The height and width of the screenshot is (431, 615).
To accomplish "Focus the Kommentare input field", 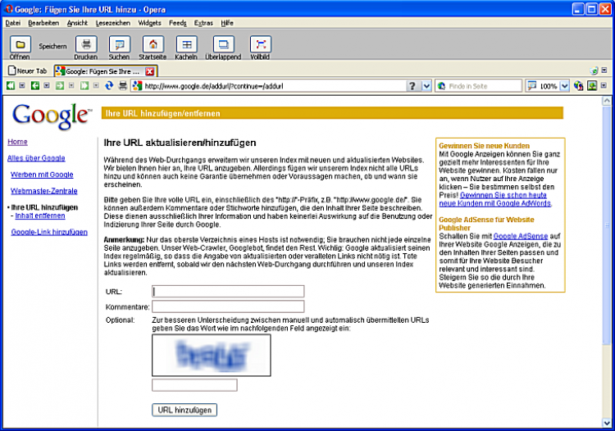I will pyautogui.click(x=228, y=306).
